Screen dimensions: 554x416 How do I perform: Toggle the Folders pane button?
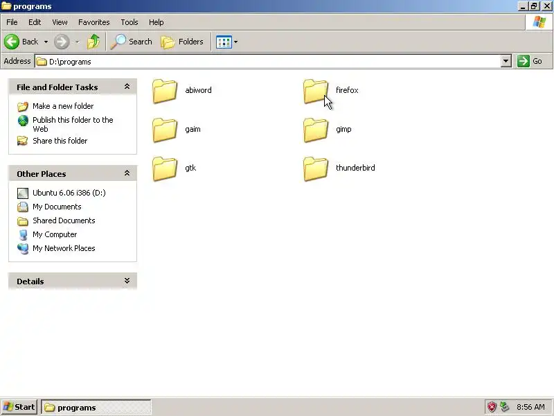coord(182,42)
